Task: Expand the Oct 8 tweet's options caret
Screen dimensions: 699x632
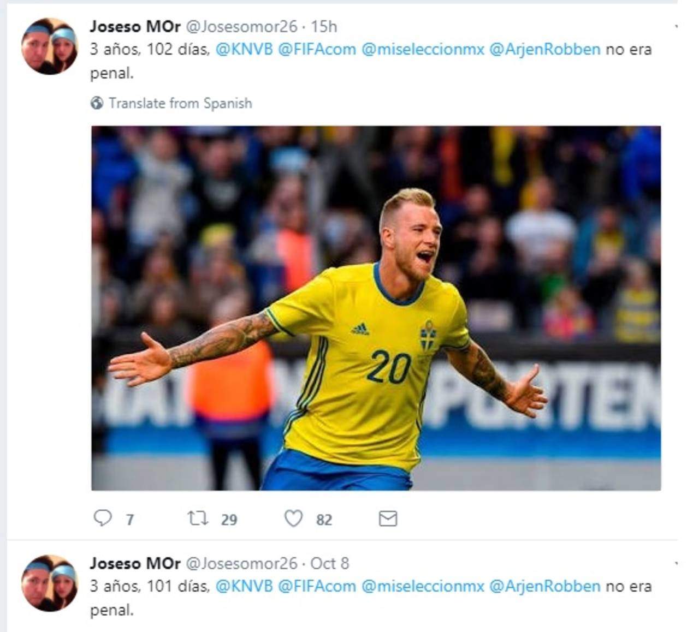Action: 677,563
